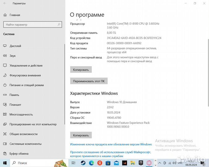This screenshot has height=167, width=209.
Task: Open the Mail app from the taskbar
Action: click(x=116, y=163)
